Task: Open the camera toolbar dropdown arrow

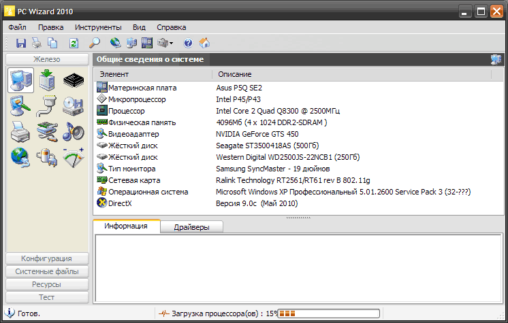Action: [171, 43]
